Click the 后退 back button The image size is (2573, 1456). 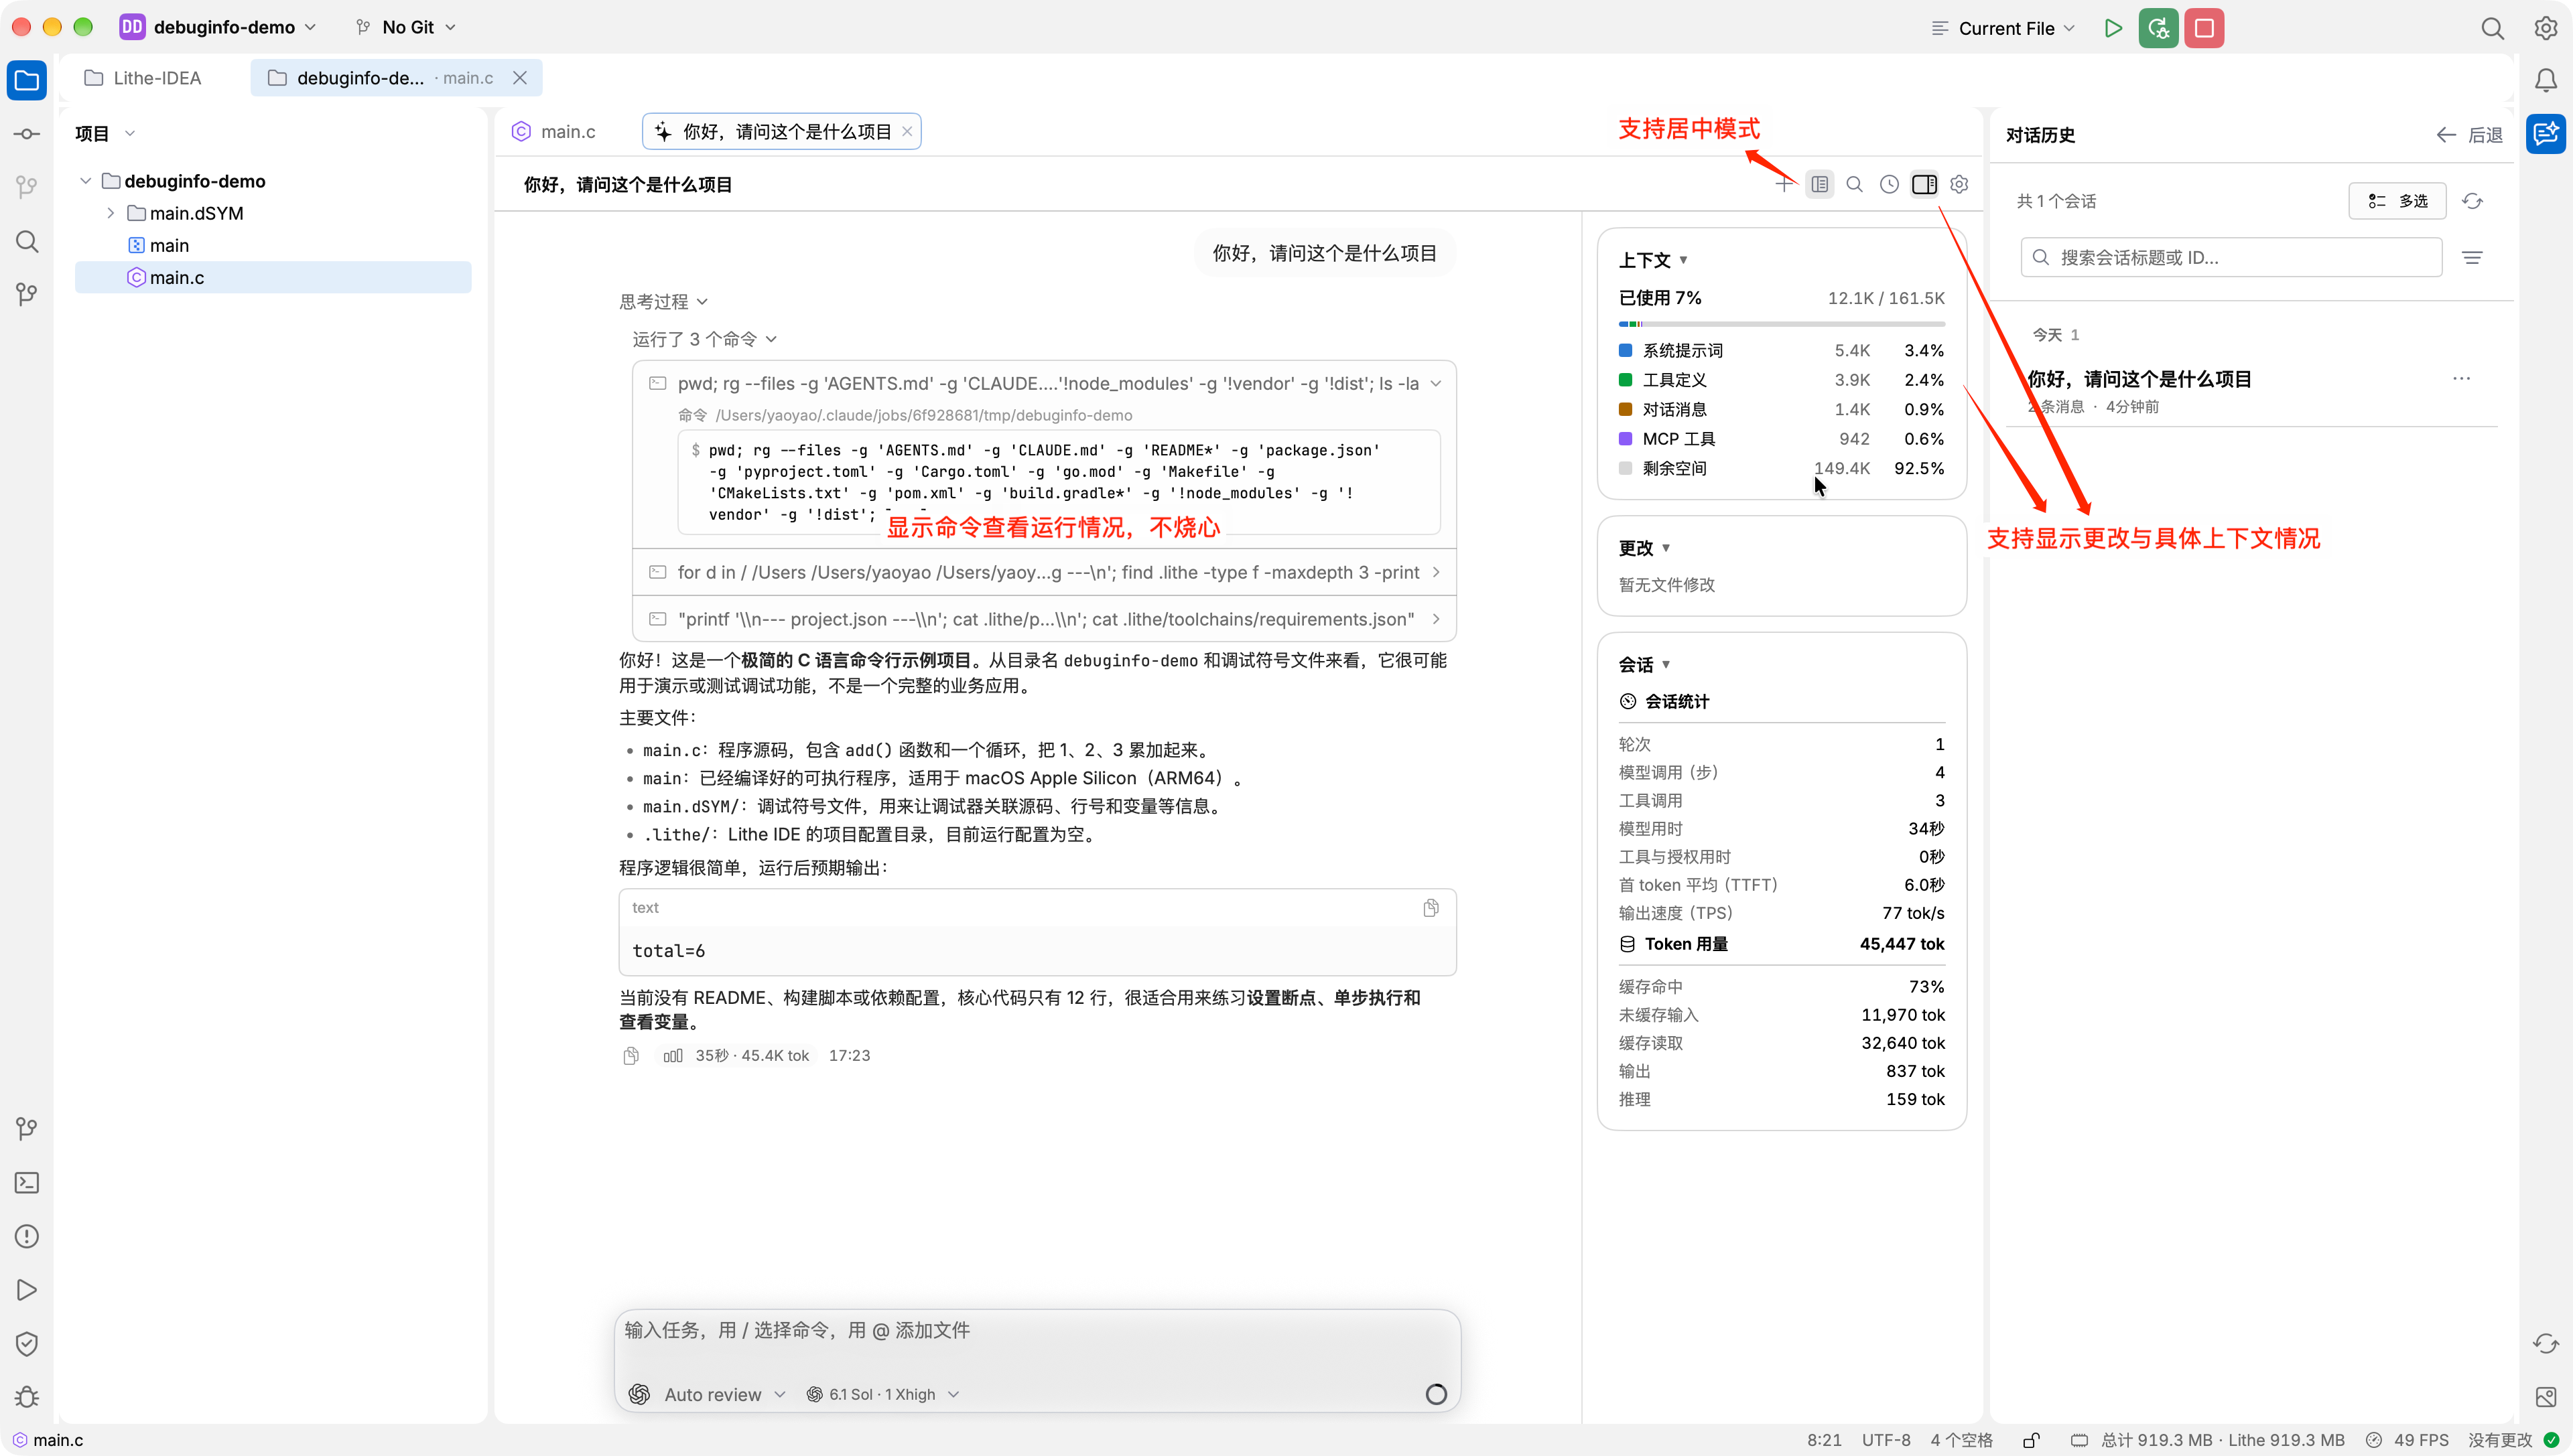[2469, 135]
